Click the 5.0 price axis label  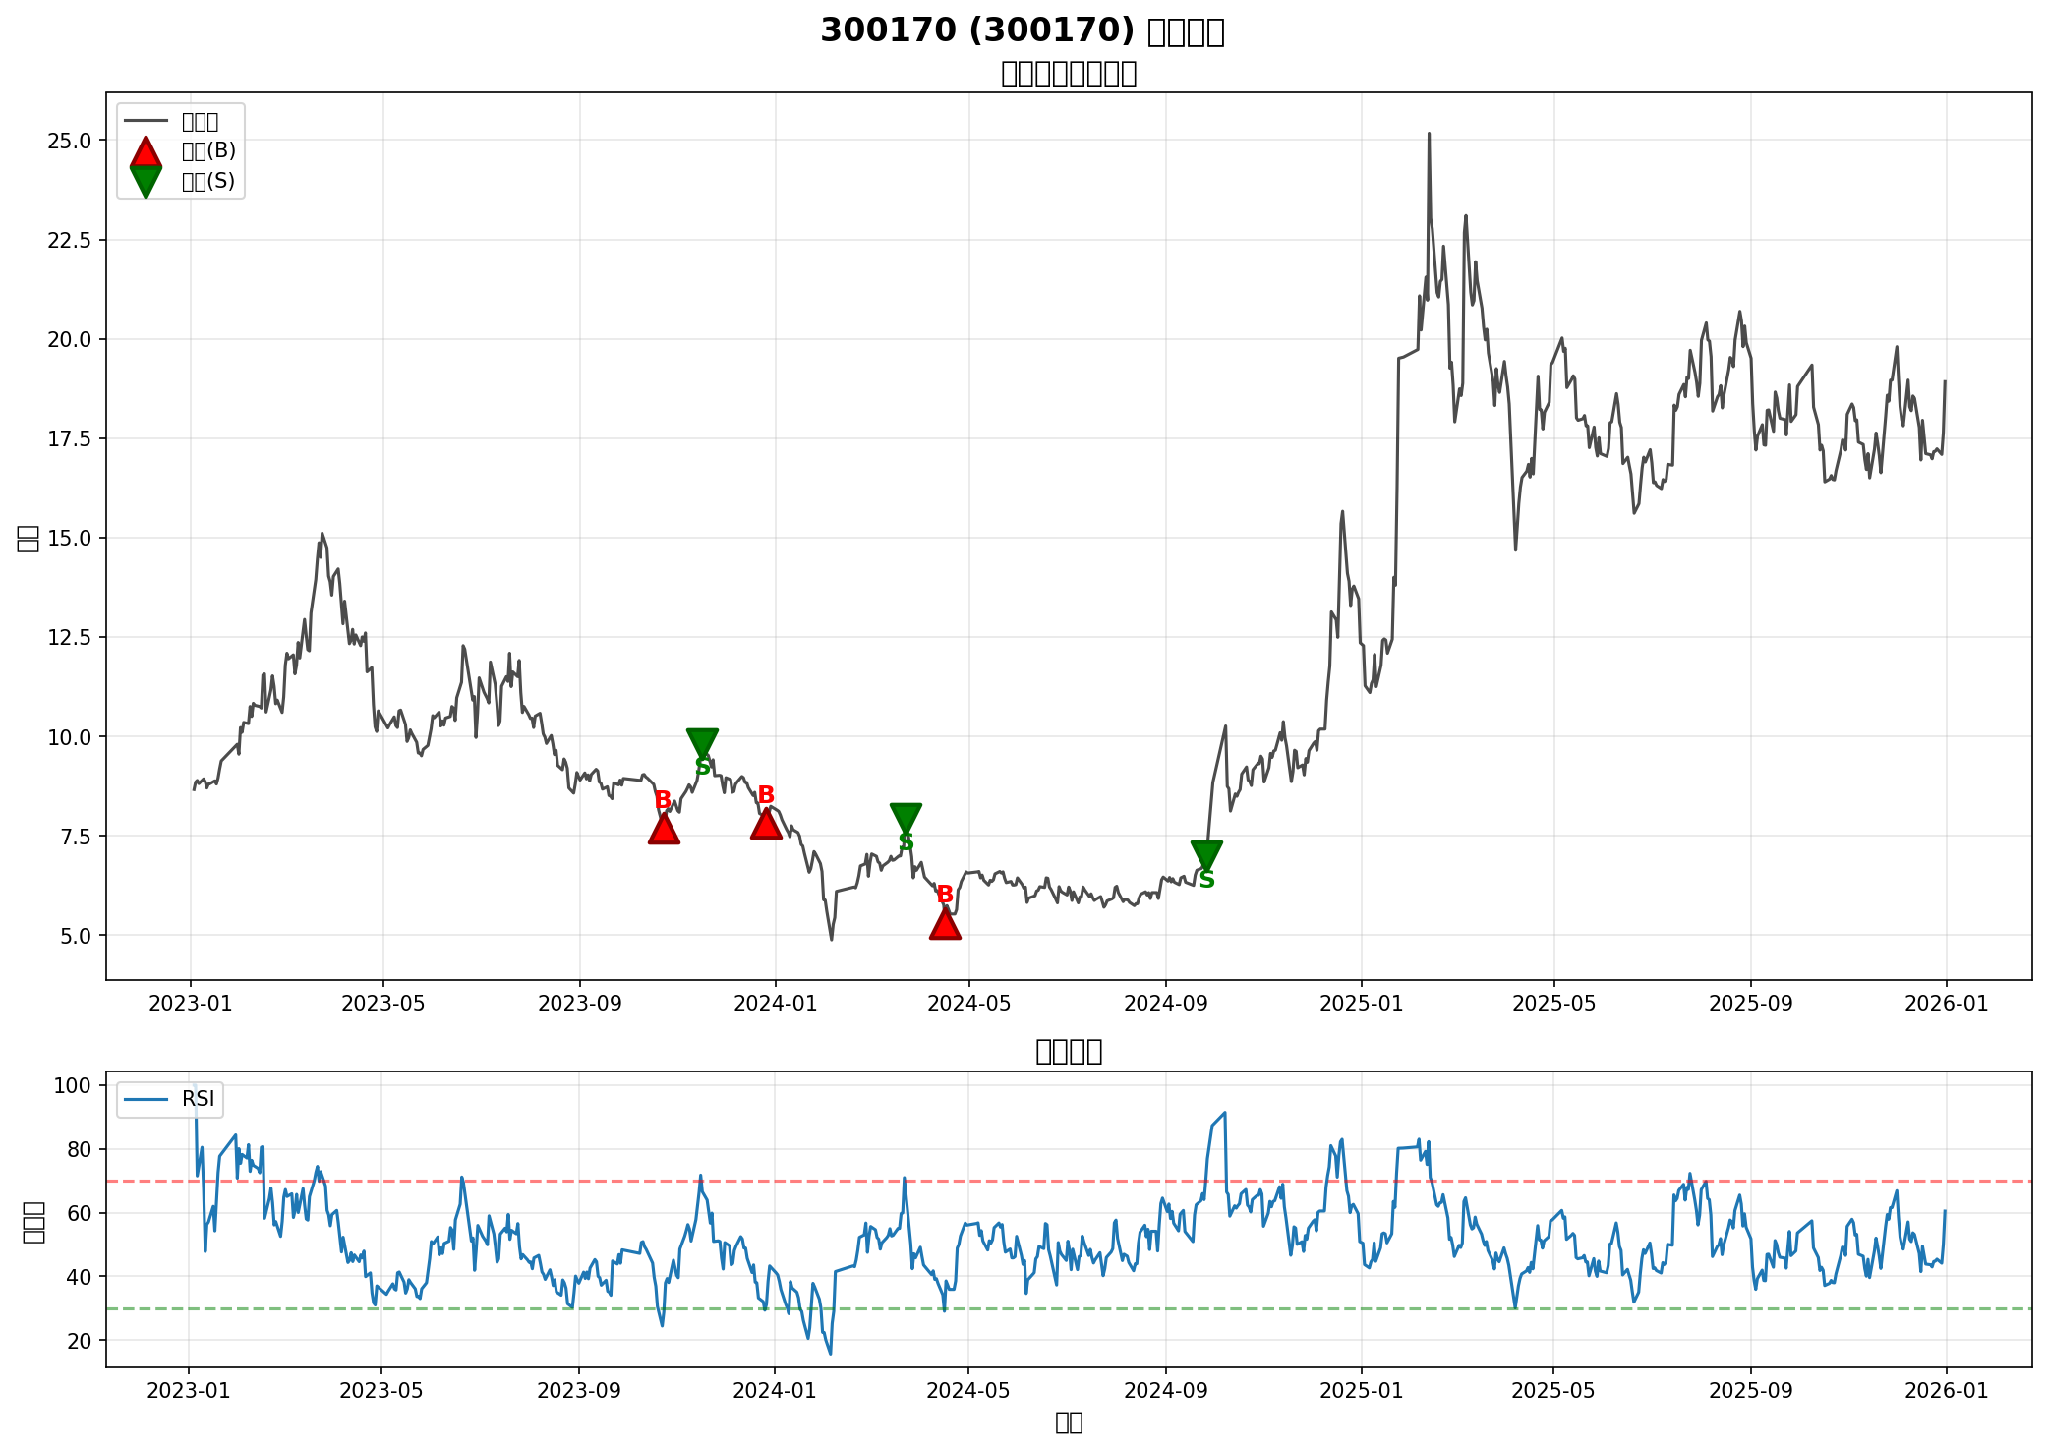(75, 936)
